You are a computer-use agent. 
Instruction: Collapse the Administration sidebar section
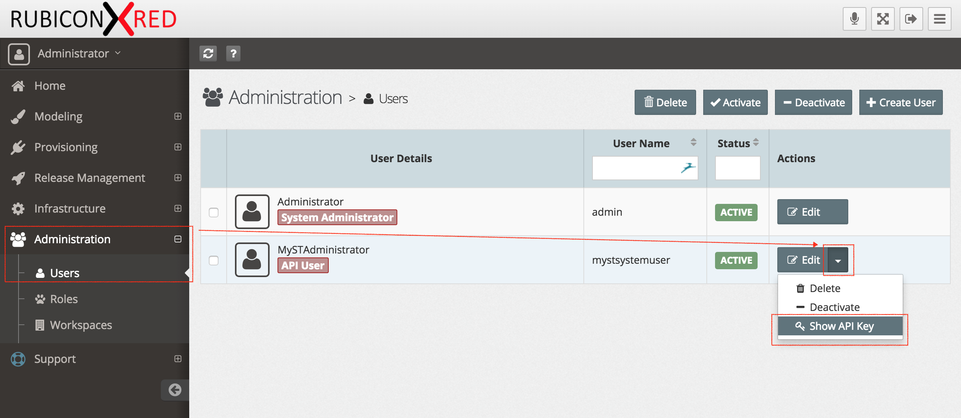[x=178, y=239]
